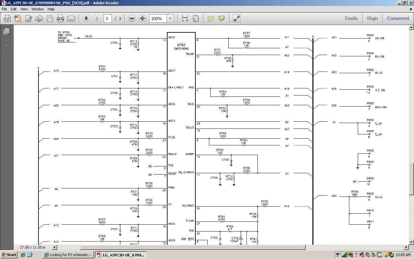Go to previous page with up arrow
This screenshot has width=414, height=259.
[86, 18]
